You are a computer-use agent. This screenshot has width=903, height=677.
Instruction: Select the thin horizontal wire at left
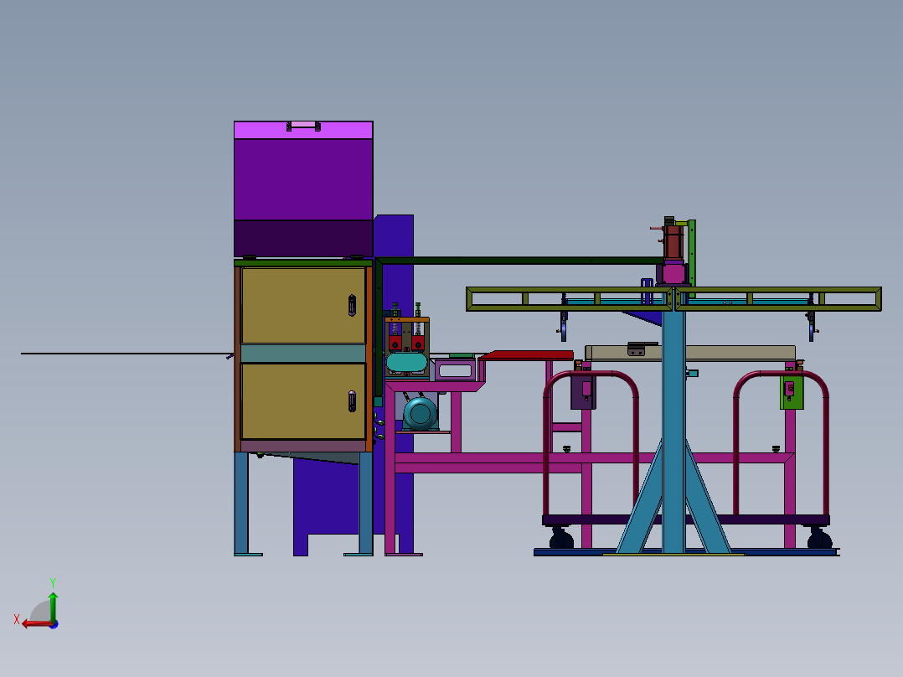[x=126, y=354]
